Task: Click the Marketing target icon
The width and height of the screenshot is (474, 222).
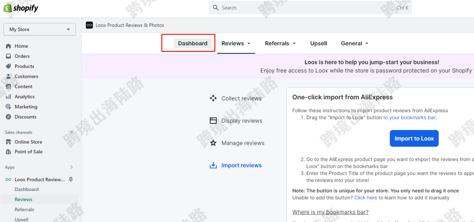Action: coord(8,107)
